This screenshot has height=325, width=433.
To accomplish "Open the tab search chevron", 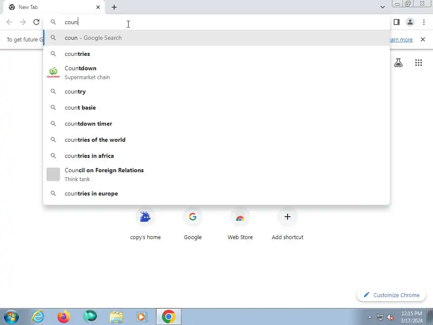I will (x=382, y=7).
